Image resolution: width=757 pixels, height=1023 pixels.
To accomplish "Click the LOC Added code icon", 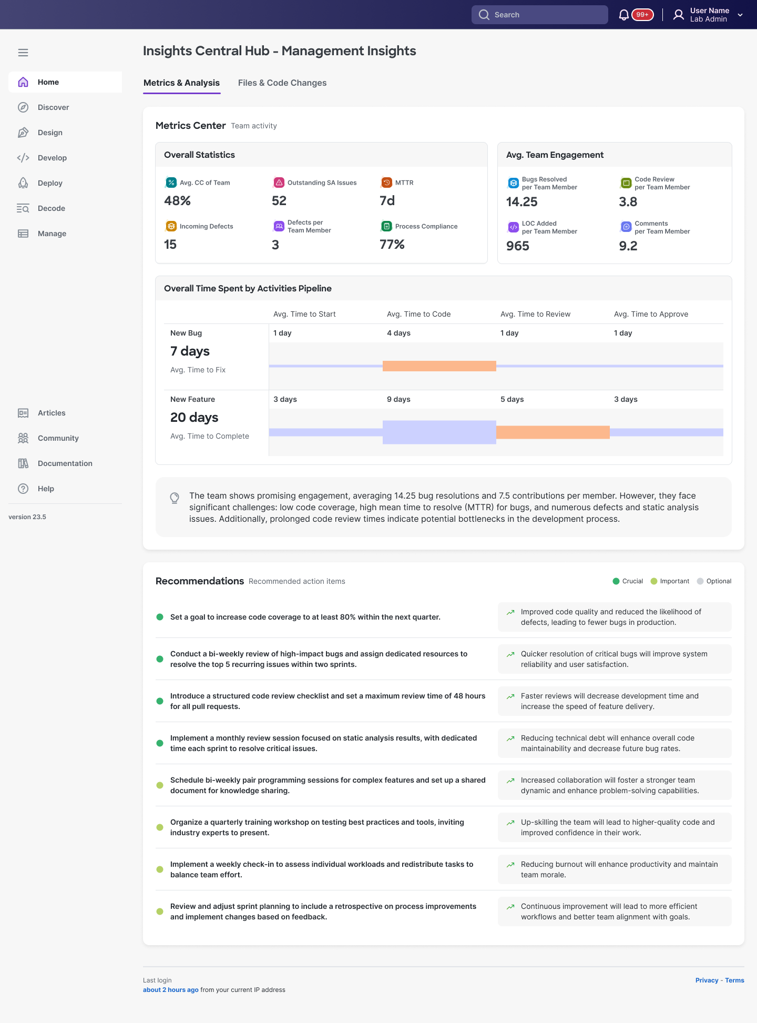I will [514, 227].
